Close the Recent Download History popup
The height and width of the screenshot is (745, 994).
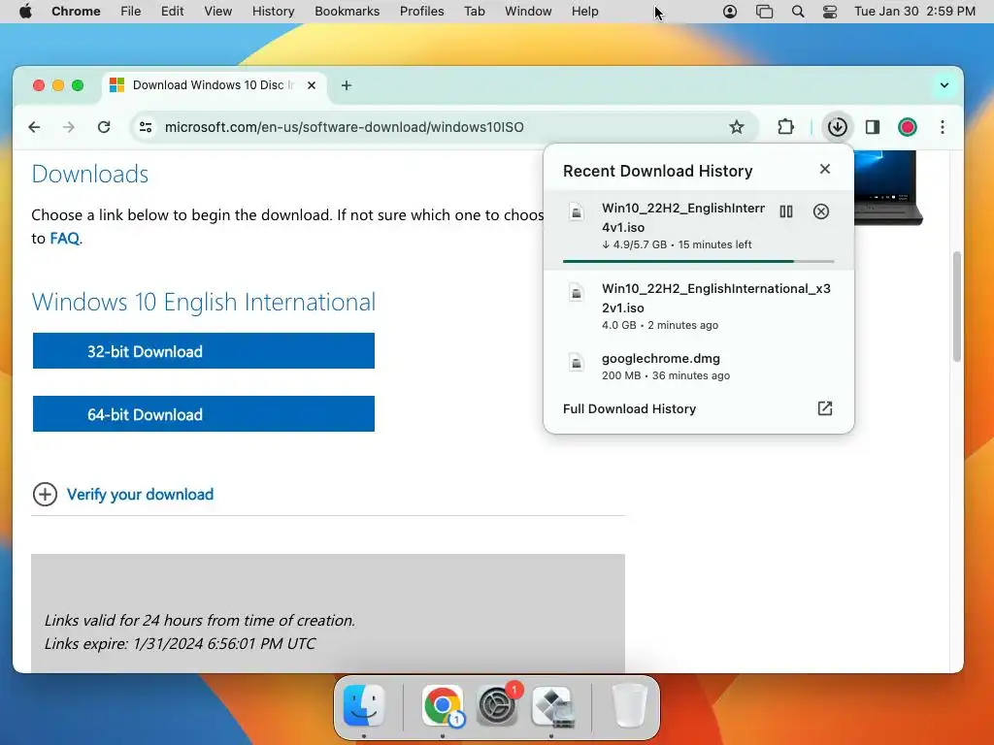(825, 169)
